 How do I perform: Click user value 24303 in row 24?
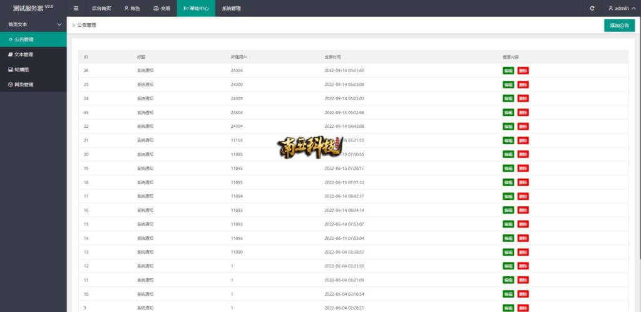coord(237,98)
